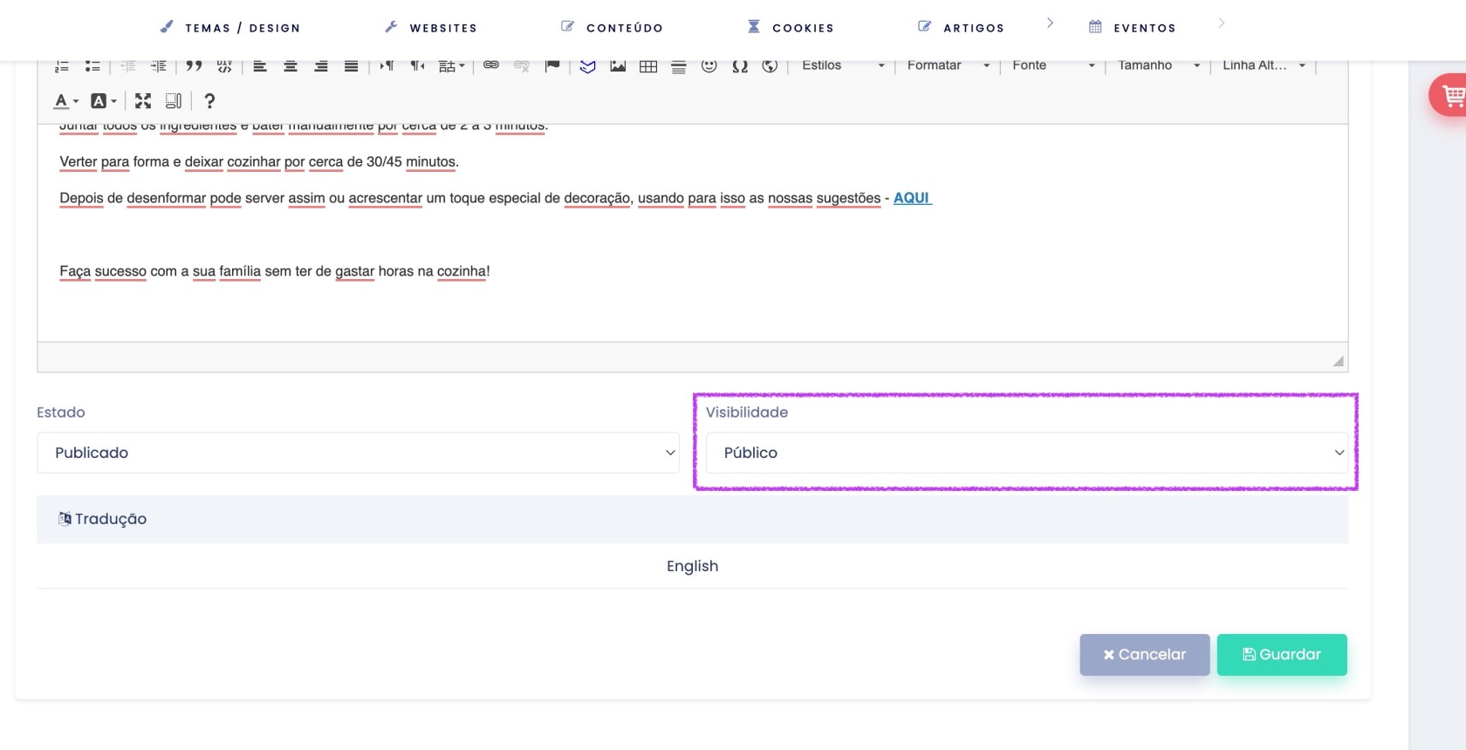Open the Estilos dropdown
Image resolution: width=1466 pixels, height=750 pixels.
point(843,65)
